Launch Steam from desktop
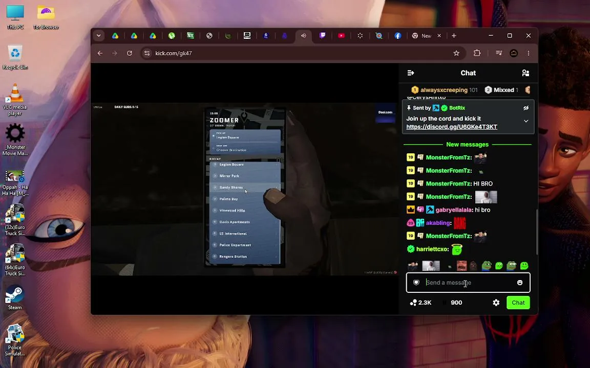Image resolution: width=590 pixels, height=368 pixels. click(x=15, y=298)
